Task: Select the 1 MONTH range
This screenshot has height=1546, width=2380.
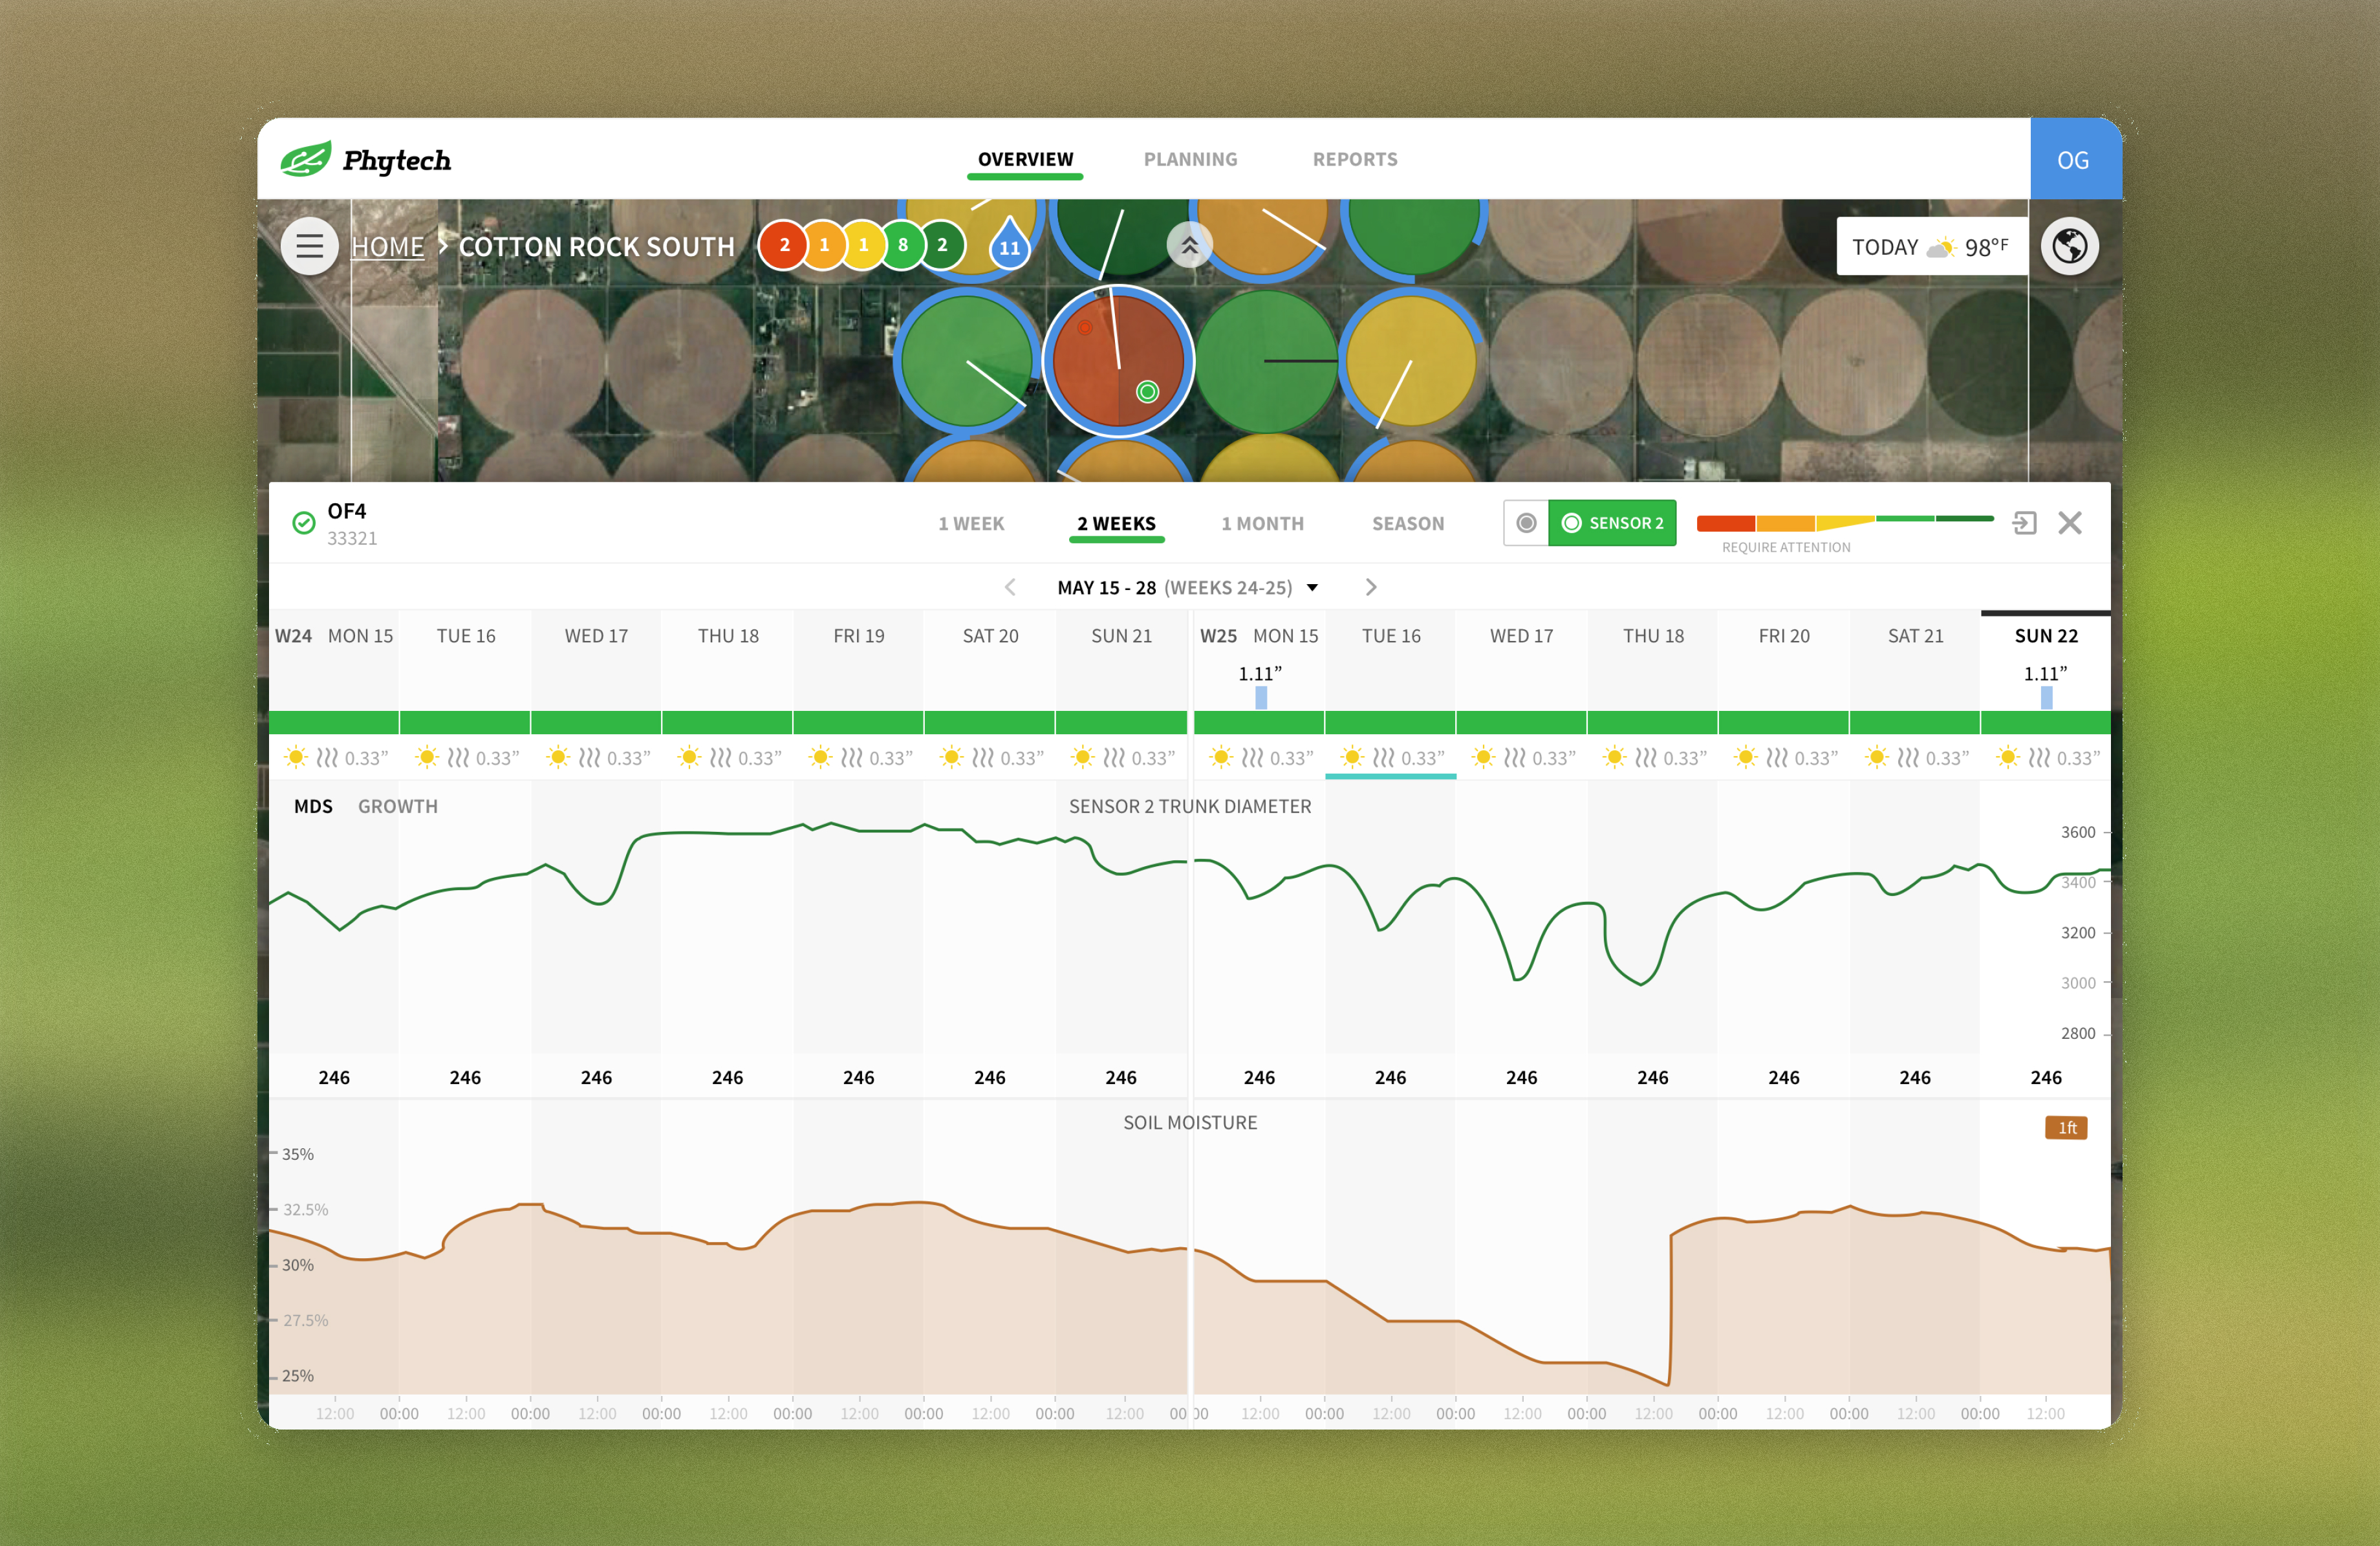Action: 1262,523
